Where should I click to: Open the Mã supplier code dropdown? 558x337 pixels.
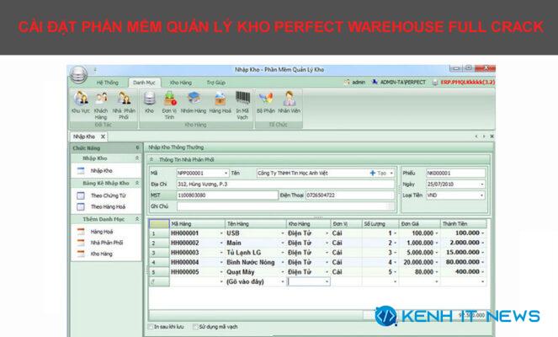(226, 173)
